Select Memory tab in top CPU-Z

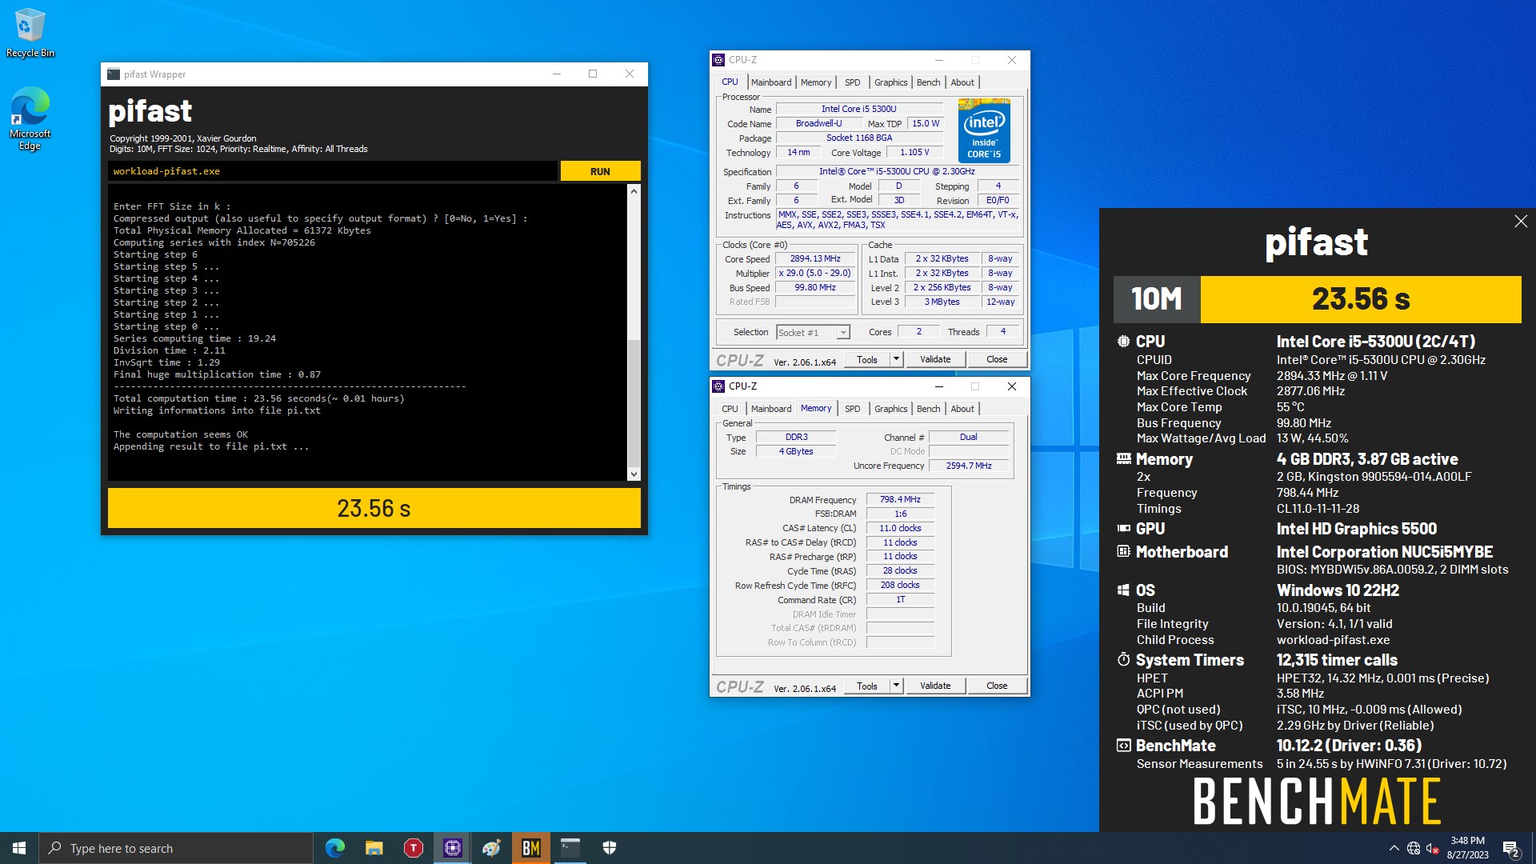pyautogui.click(x=815, y=82)
